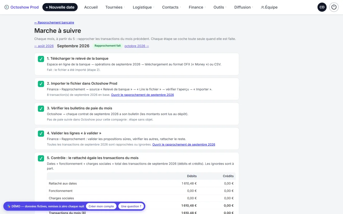The image size is (343, 214).
Task: Toggle the checkbox for step 2 Importer le fichier
Action: click(x=41, y=84)
